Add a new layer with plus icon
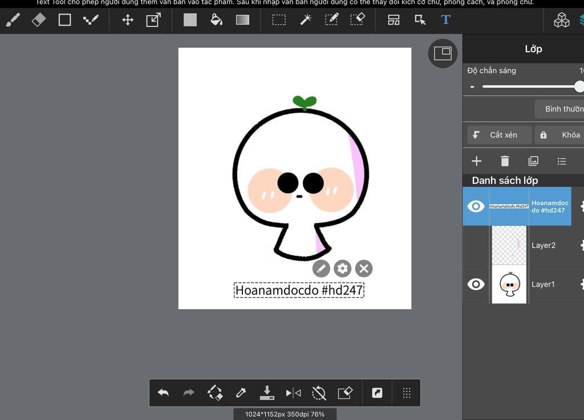Image resolution: width=584 pixels, height=420 pixels. (x=476, y=161)
